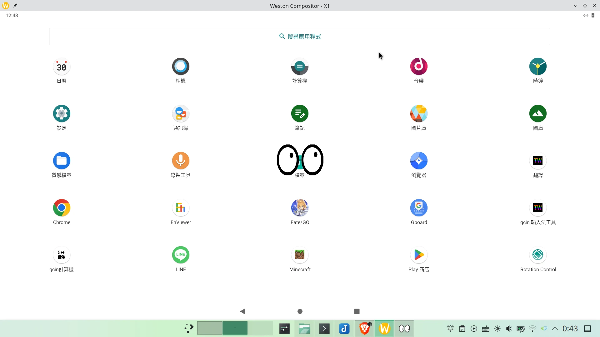Open the 錄製工具 recorder app
This screenshot has height=337, width=600.
[x=181, y=161]
